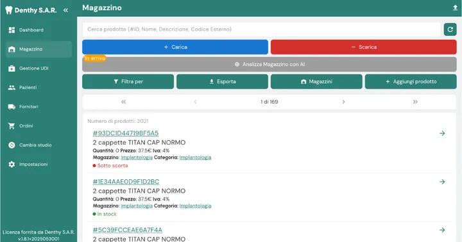Click the Magazzino warehouse icon in sidebar
Viewport: 462px width, 242px height.
pyautogui.click(x=12, y=49)
